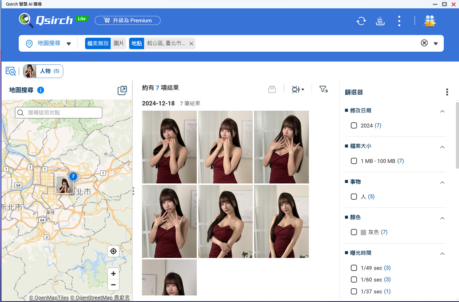Click the map photo thumbnail marker
This screenshot has height=302, width=459.
pyautogui.click(x=65, y=185)
